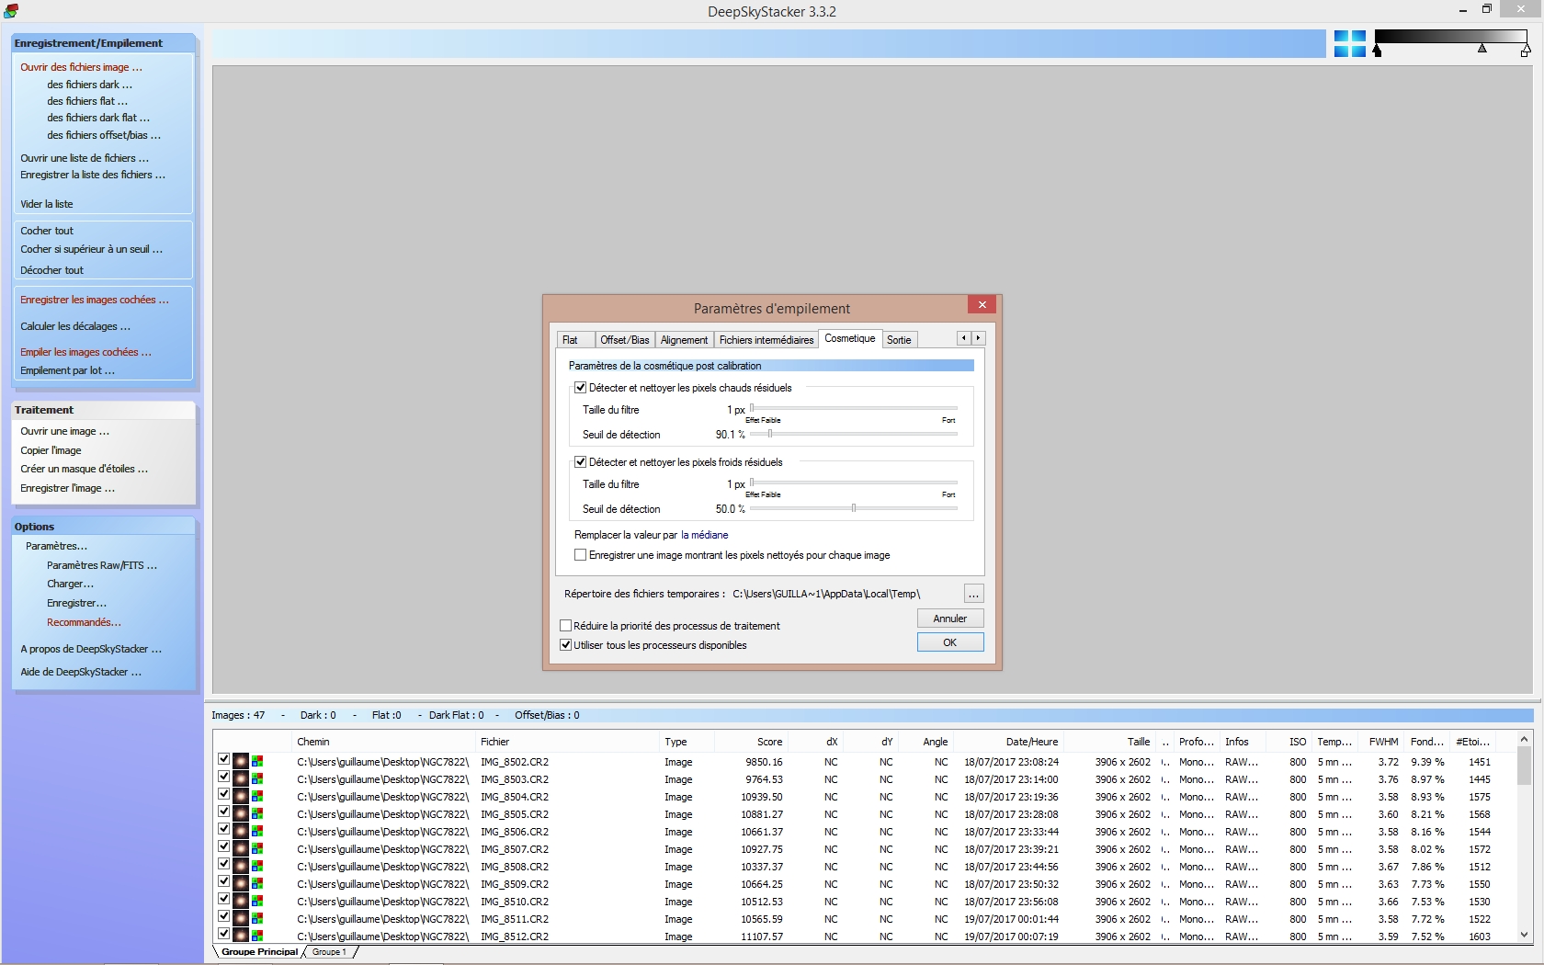1544x965 pixels.
Task: Click the RGB color icon for IMG_8507.CR2
Action: tap(257, 849)
